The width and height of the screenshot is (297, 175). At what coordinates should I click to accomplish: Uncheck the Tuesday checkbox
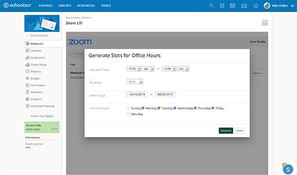pos(159,108)
